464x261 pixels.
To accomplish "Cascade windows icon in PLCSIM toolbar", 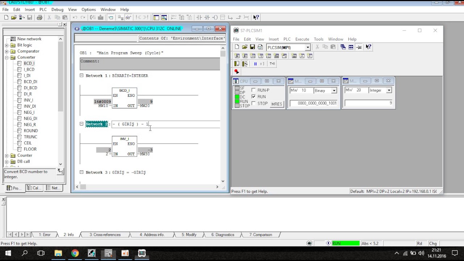I will tap(343, 47).
